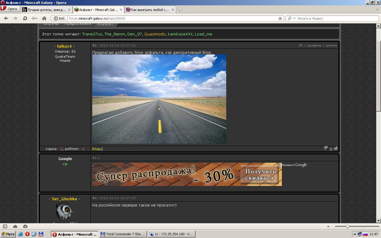
Task: Open a new tab with plus button
Action: (180, 10)
